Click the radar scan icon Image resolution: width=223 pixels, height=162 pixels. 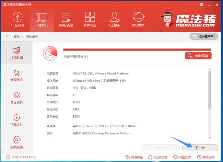[50, 53]
